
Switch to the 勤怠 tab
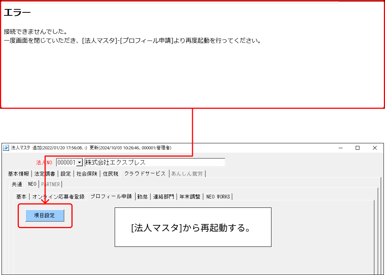pyautogui.click(x=142, y=197)
